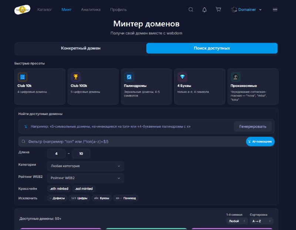Click the Генерировать button
The image size is (296, 230).
(x=253, y=126)
